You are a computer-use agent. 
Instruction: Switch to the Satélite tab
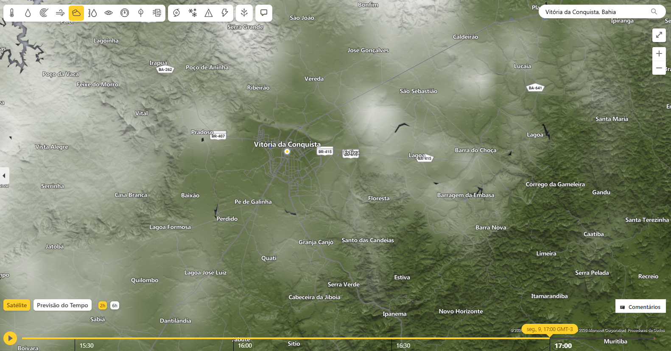17,305
